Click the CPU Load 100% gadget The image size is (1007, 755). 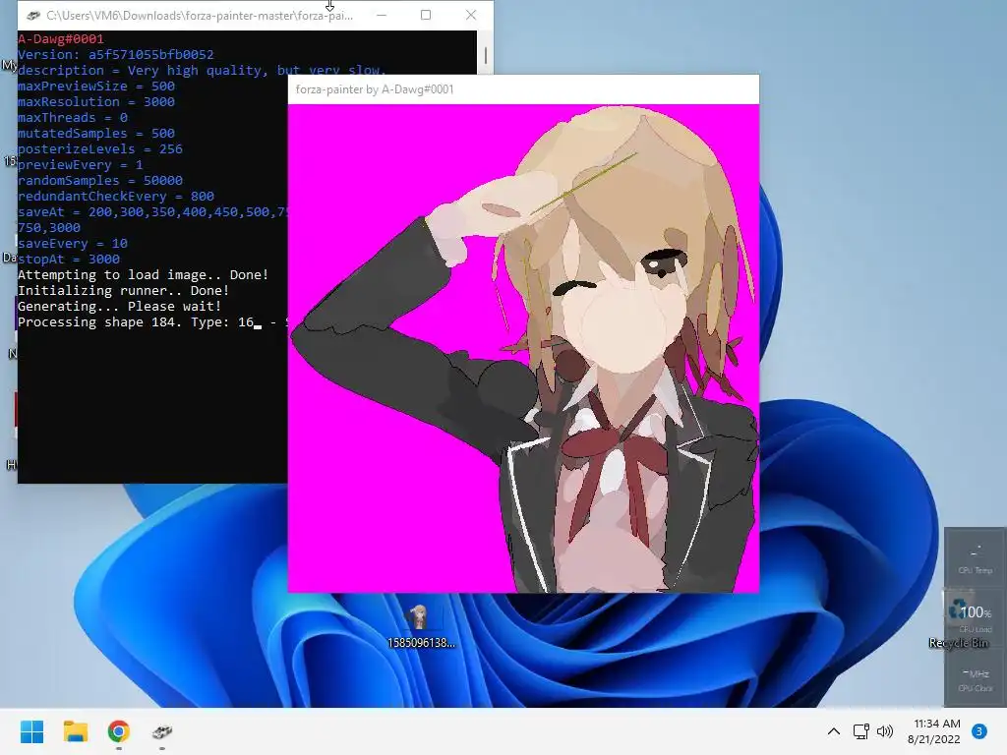tap(975, 616)
